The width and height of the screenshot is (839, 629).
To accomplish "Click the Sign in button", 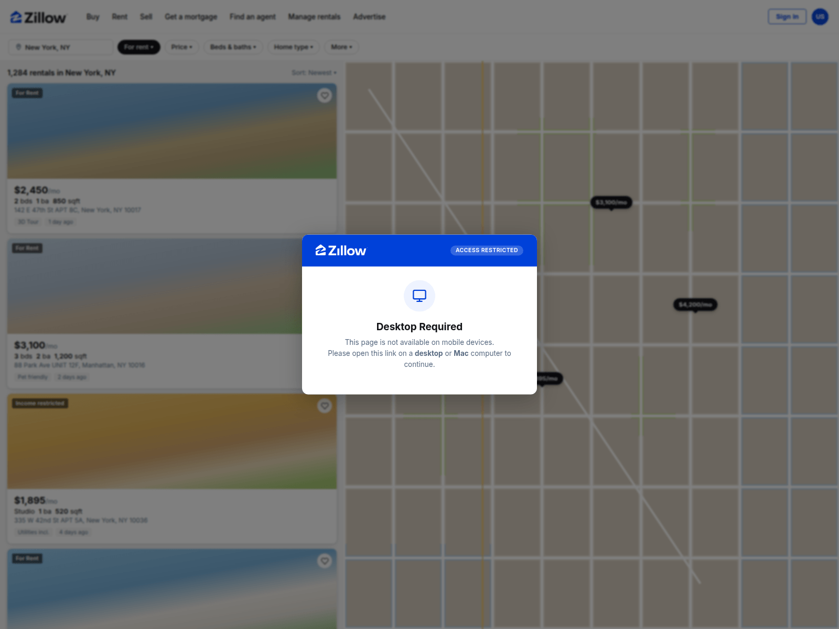I will [787, 17].
